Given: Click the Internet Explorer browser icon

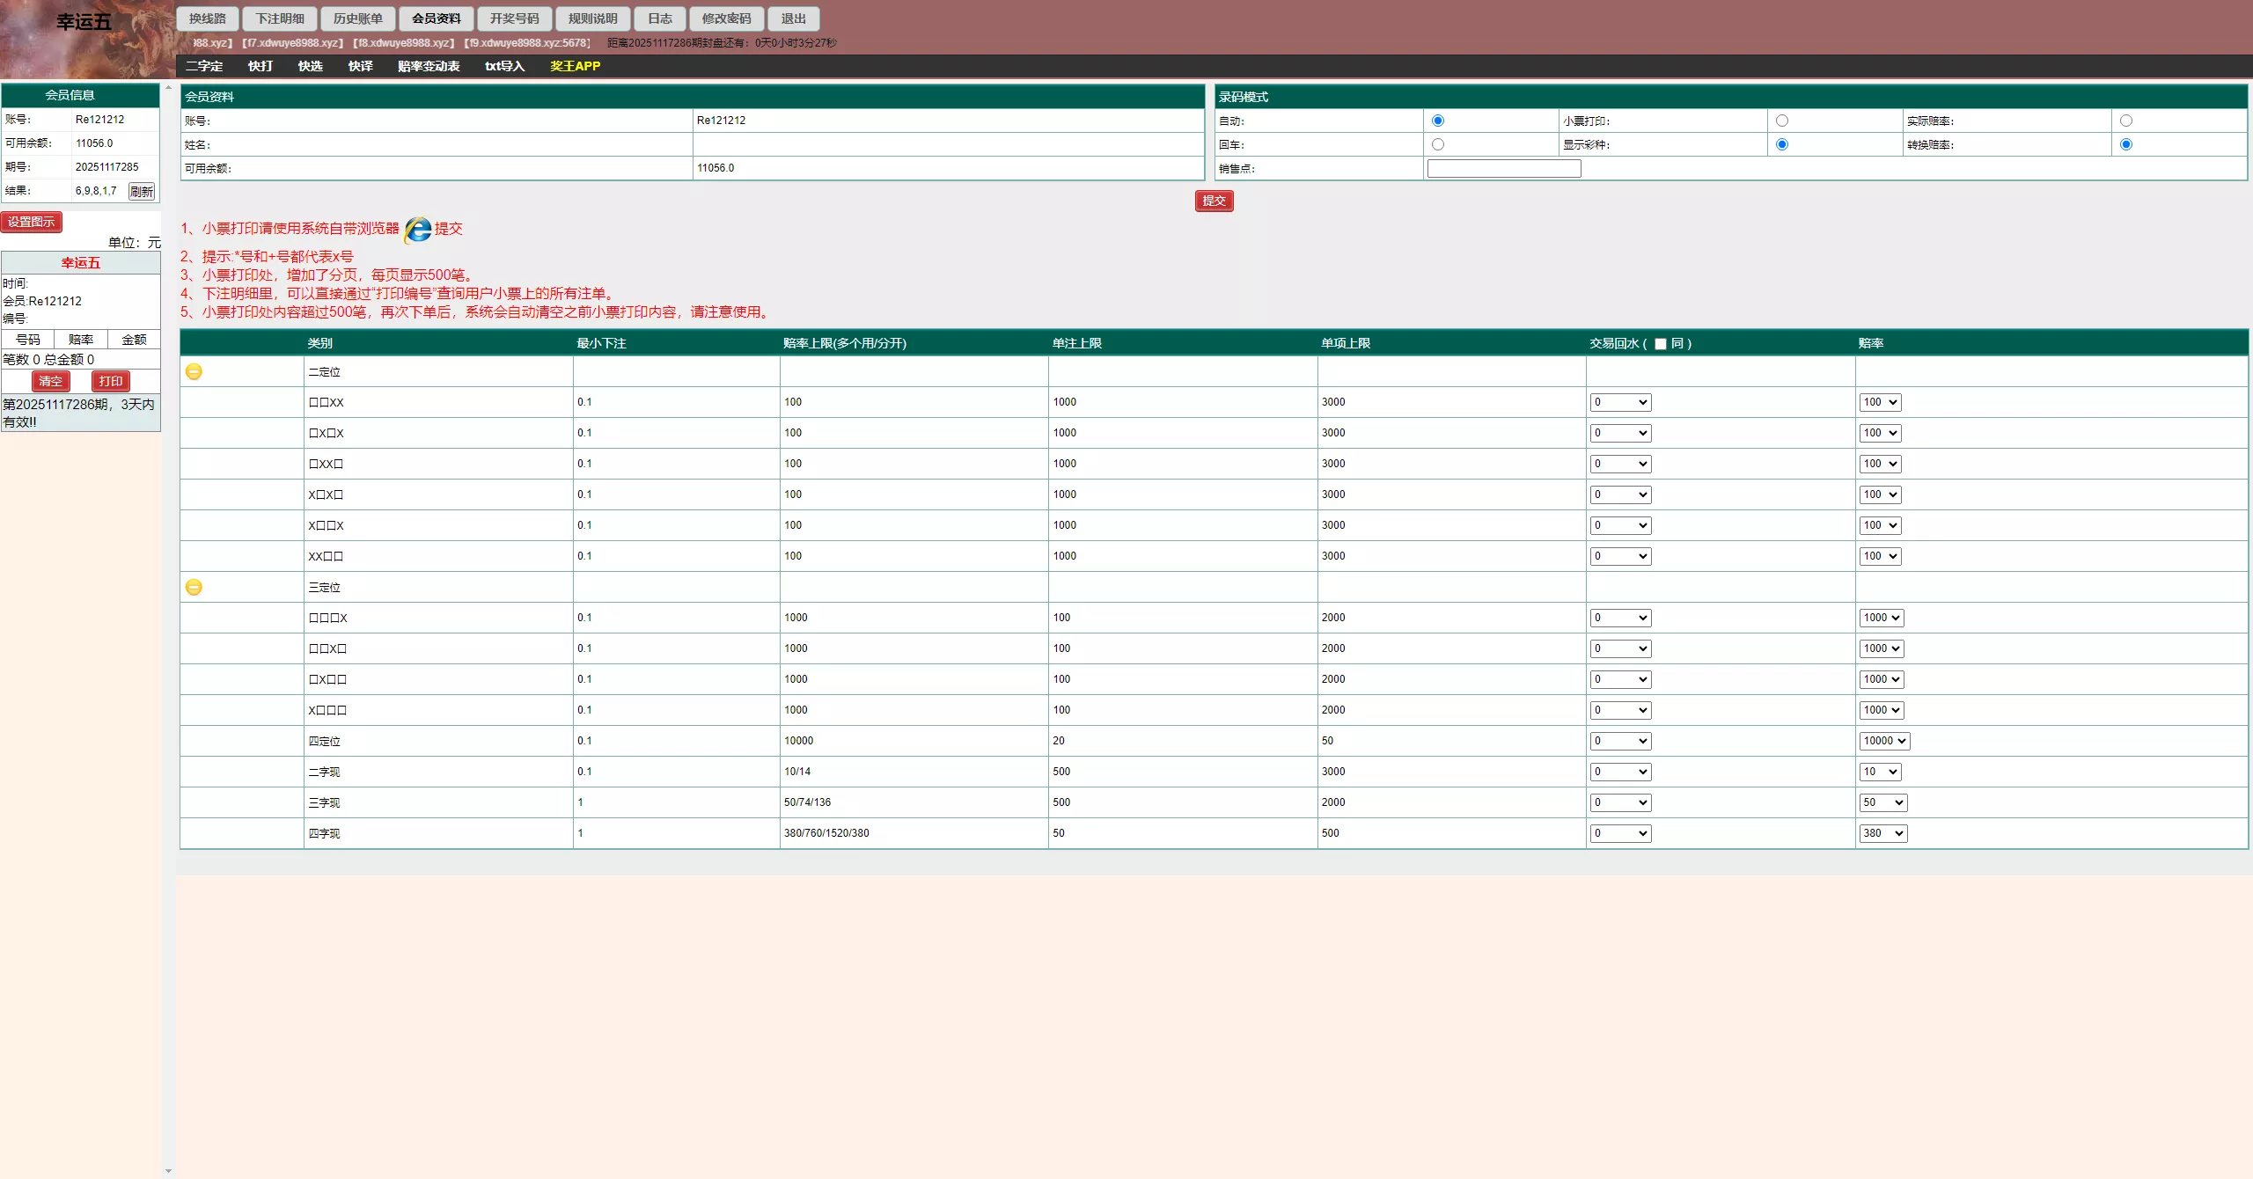Looking at the screenshot, I should point(418,229).
